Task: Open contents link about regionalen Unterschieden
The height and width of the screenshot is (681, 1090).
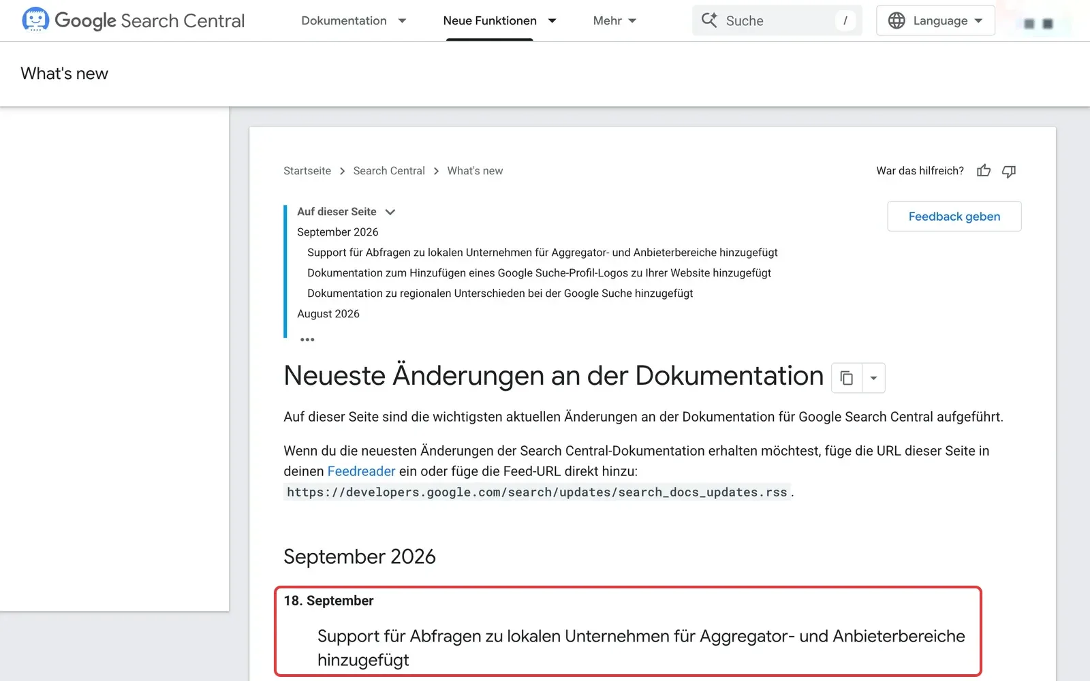Action: pyautogui.click(x=500, y=294)
